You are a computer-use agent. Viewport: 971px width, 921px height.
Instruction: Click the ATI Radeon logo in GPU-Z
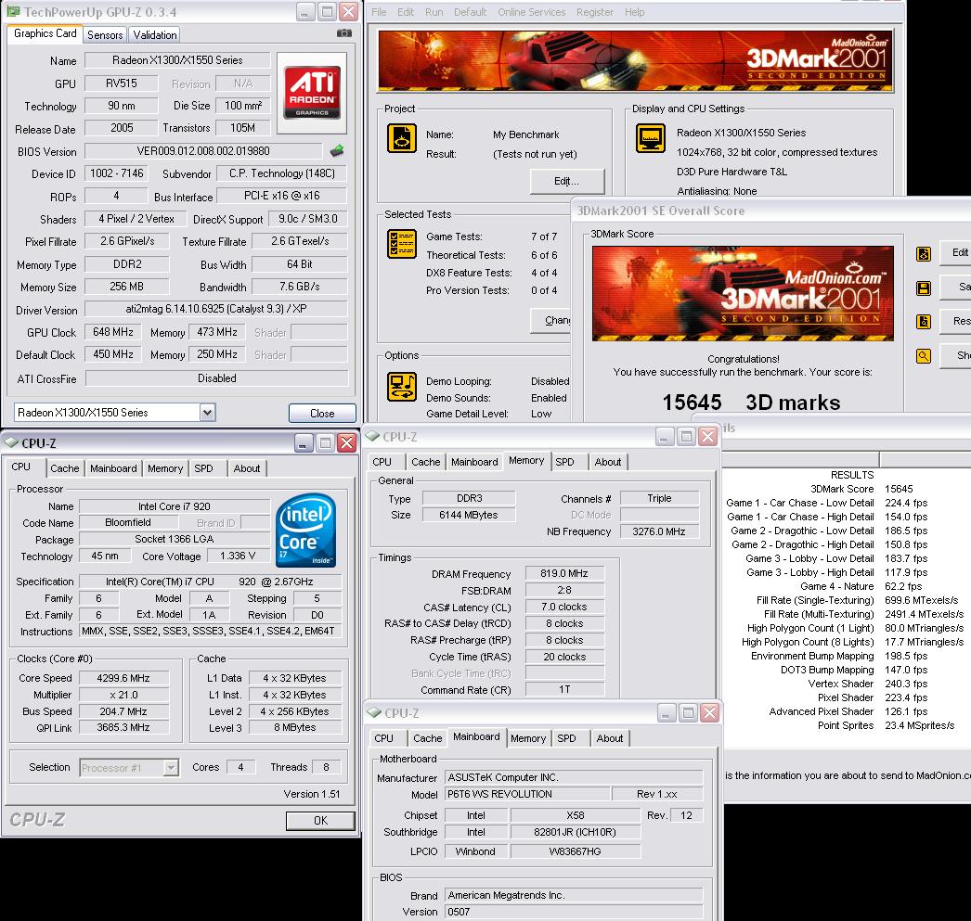click(312, 92)
